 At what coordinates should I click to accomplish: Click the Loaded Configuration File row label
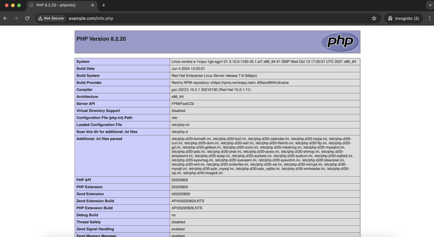[99, 125]
